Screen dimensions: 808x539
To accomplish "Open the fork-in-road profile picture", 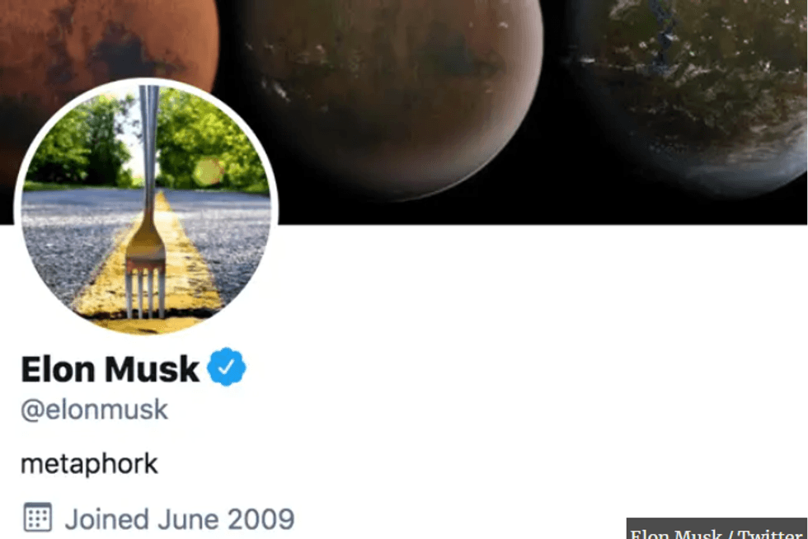I will click(146, 207).
